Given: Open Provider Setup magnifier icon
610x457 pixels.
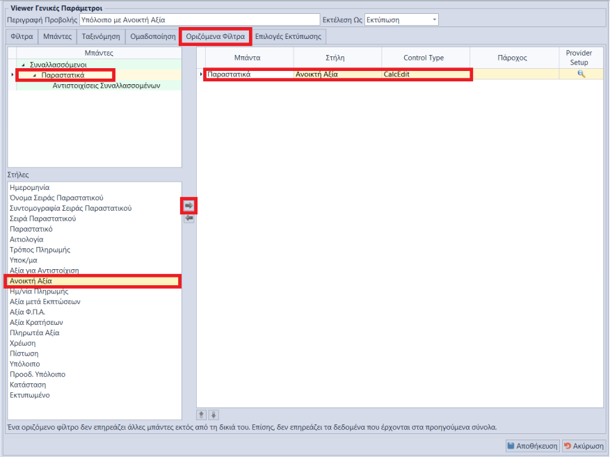Looking at the screenshot, I should pos(581,74).
